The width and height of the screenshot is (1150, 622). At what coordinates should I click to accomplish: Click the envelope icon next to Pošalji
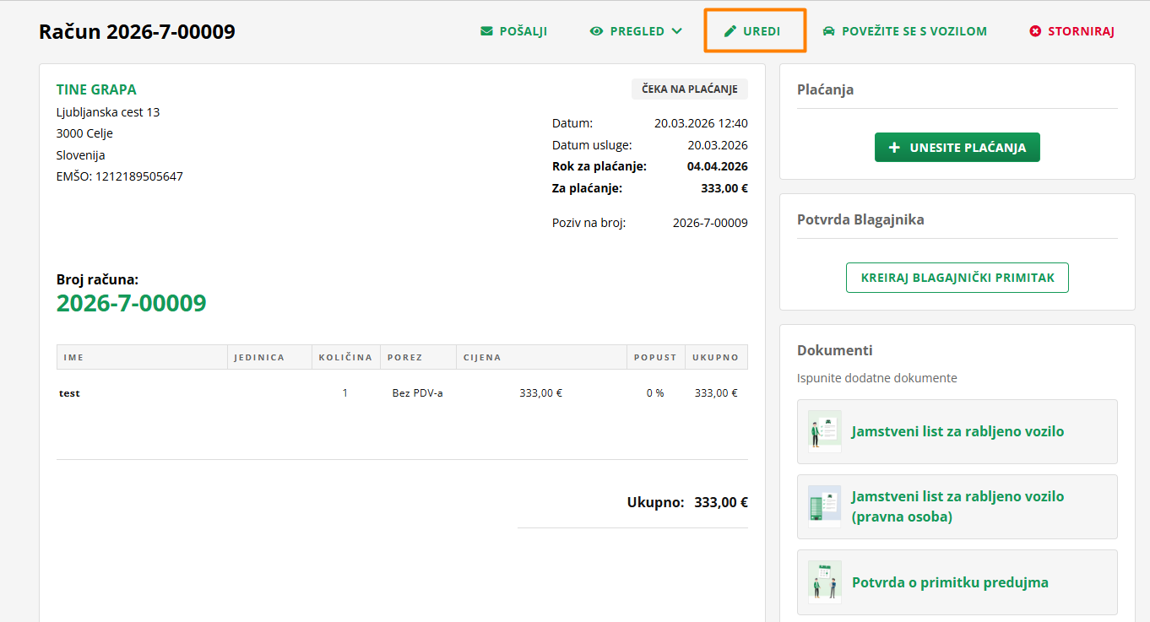tap(486, 31)
